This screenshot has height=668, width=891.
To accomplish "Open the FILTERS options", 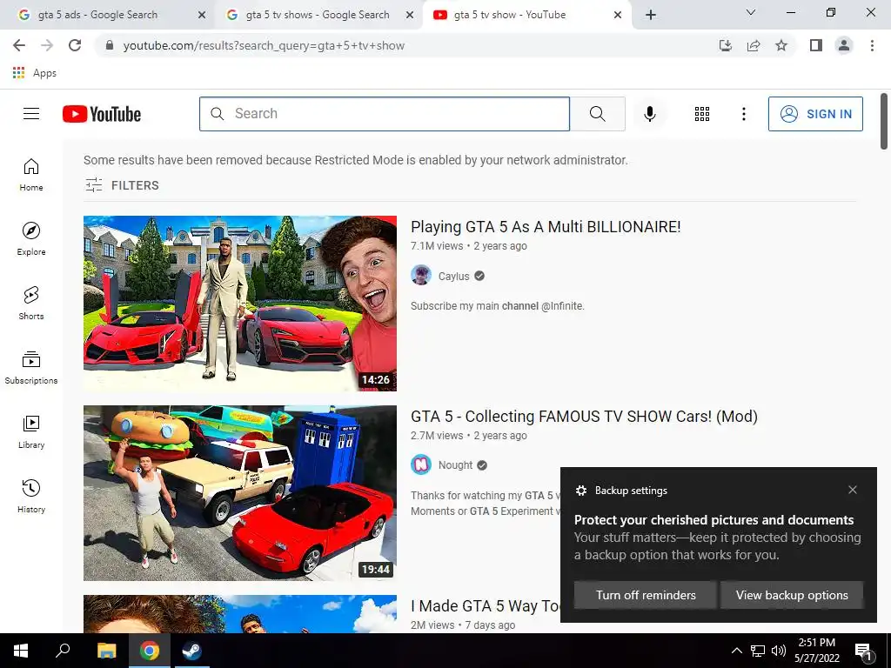I will pyautogui.click(x=122, y=185).
